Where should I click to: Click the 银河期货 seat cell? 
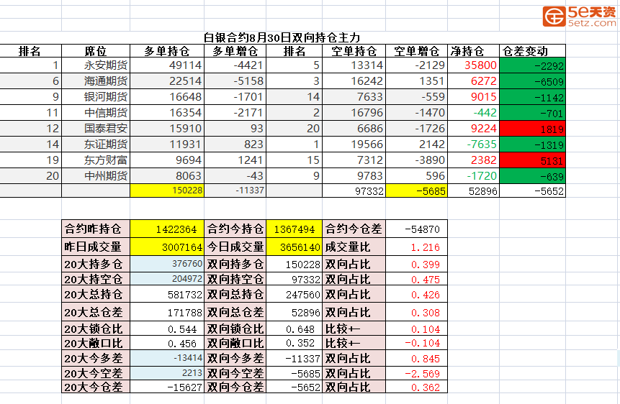96,97
